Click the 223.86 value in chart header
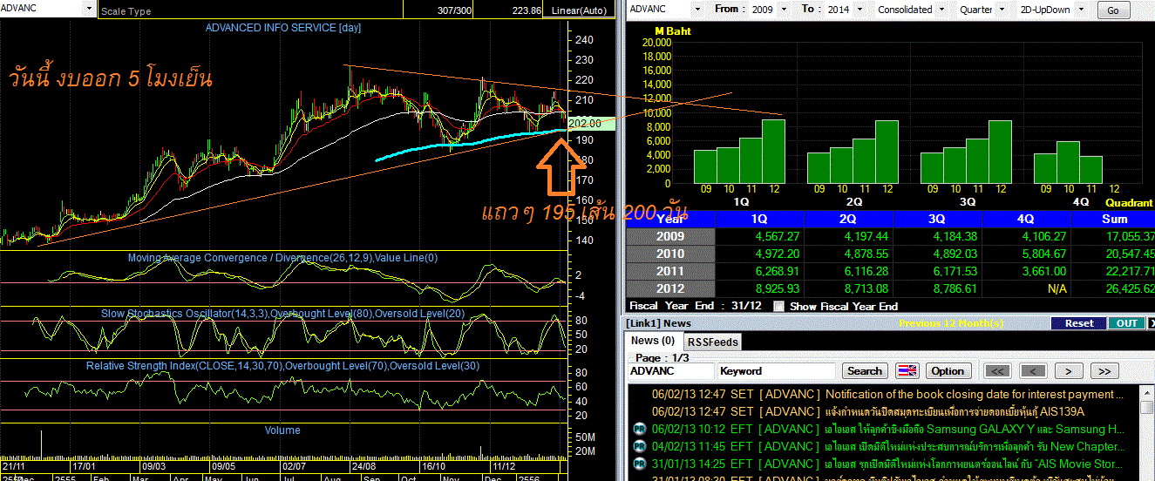 tap(527, 11)
